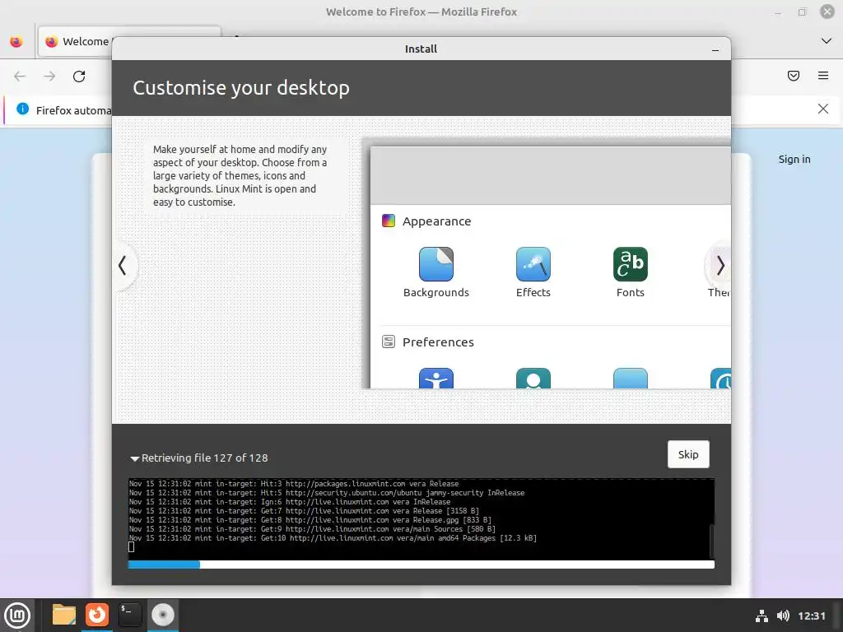Advance to next installer slide
This screenshot has height=632, width=843.
[x=720, y=266]
